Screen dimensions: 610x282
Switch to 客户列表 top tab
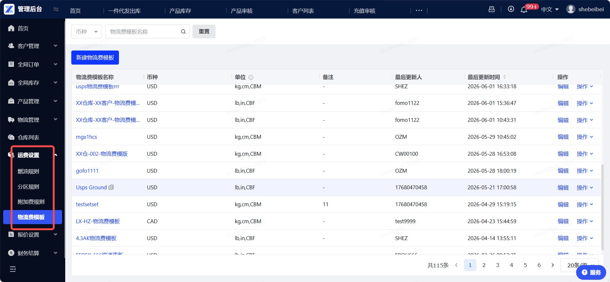[x=303, y=11]
